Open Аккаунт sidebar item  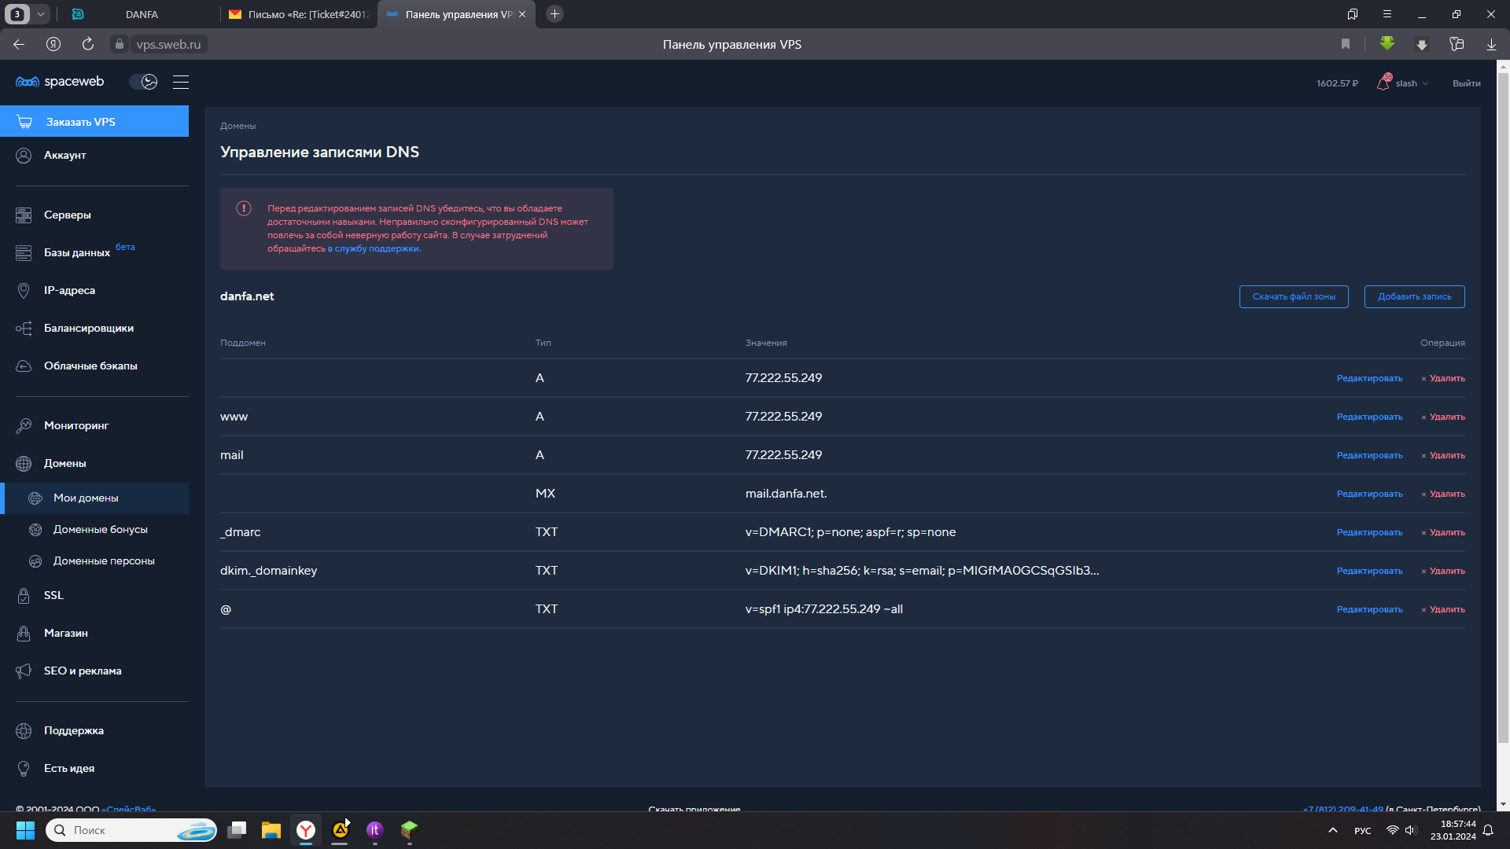[x=64, y=156]
